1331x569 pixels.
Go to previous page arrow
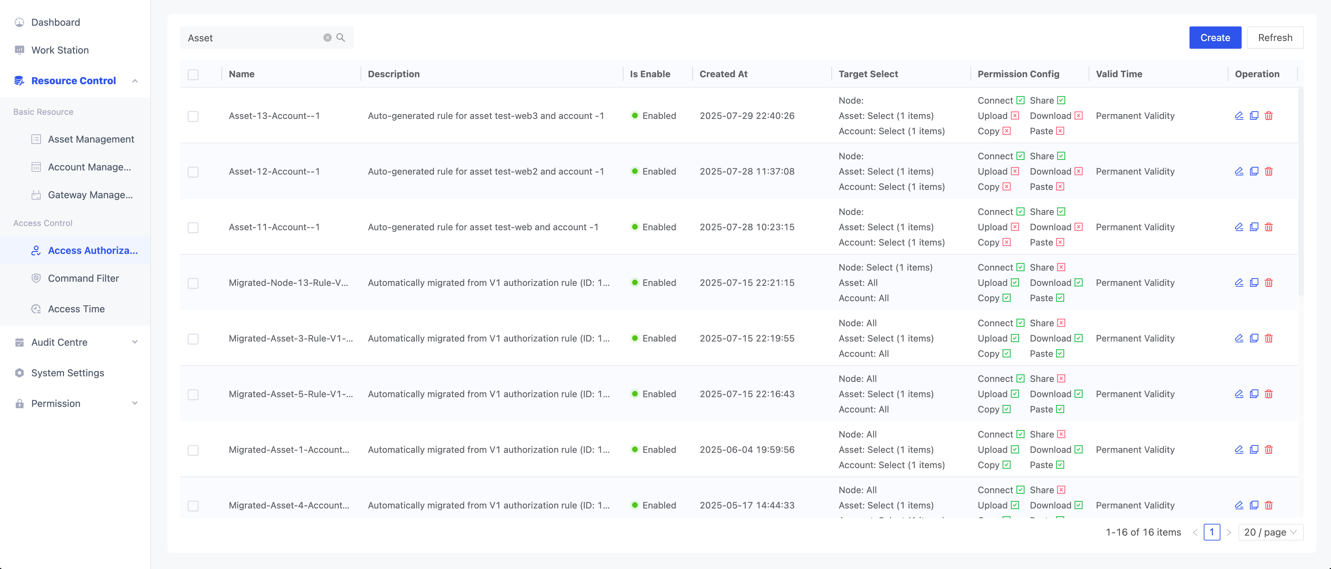[x=1195, y=532]
